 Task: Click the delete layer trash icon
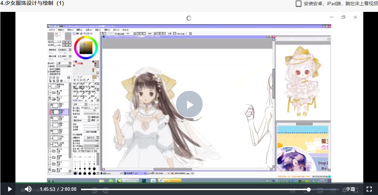pyautogui.click(x=61, y=81)
